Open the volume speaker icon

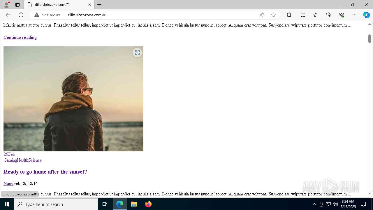pos(335,204)
